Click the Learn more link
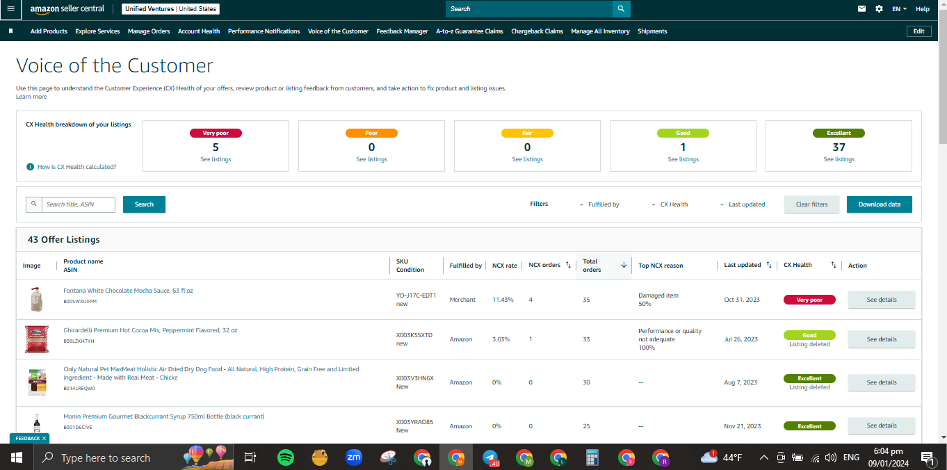947x470 pixels. pos(31,97)
